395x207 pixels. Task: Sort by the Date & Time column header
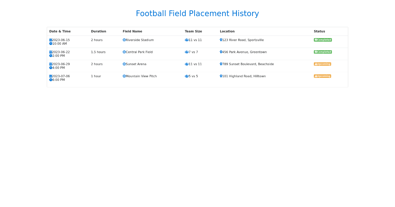coord(60,31)
